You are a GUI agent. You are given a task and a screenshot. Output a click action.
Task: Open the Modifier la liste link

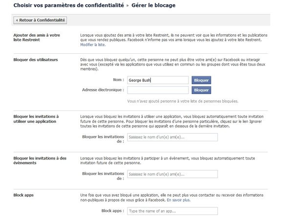(93, 44)
